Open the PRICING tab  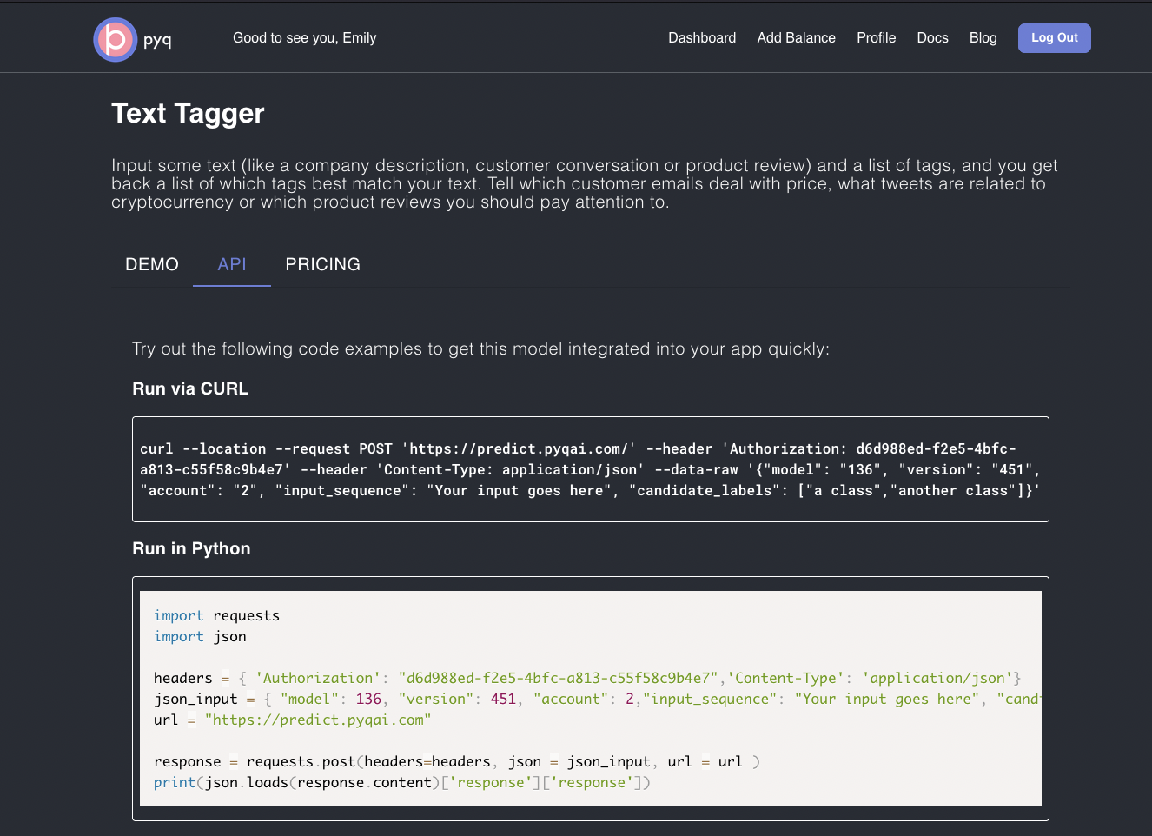click(x=322, y=264)
